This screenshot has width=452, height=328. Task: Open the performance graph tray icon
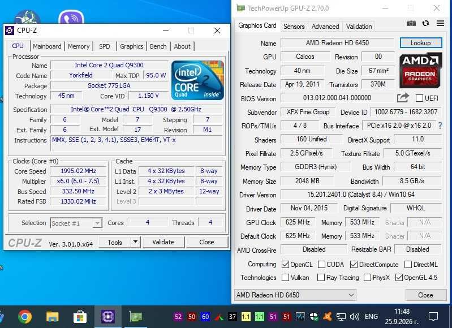click(300, 317)
